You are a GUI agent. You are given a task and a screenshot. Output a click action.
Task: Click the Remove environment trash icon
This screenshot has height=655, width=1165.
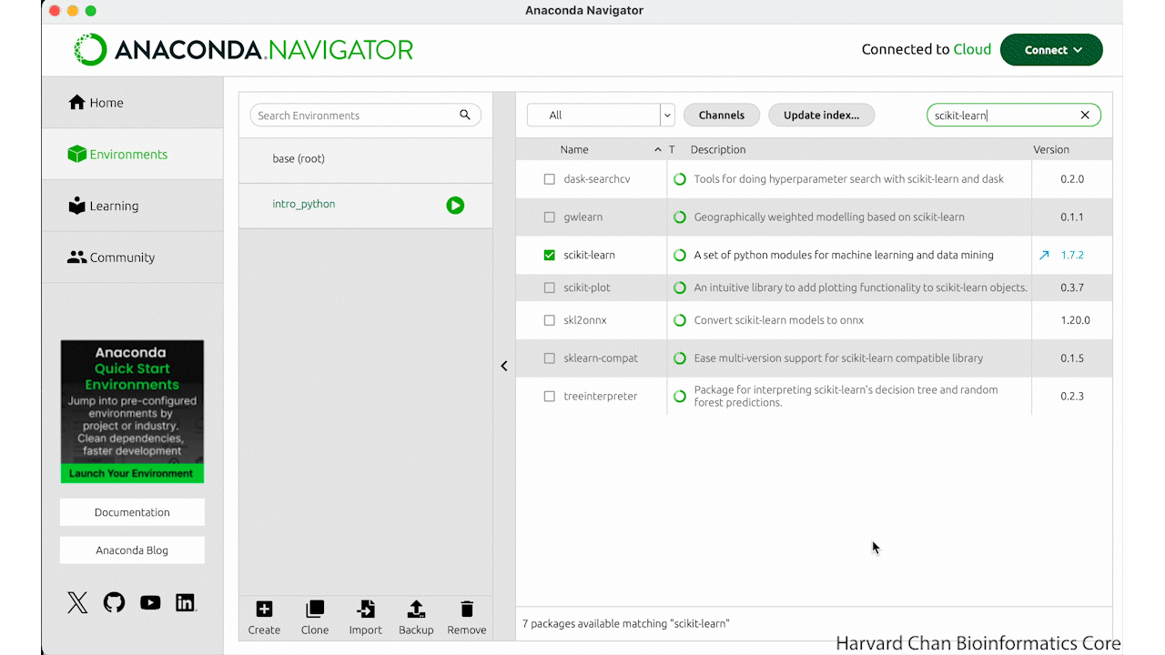tap(467, 610)
